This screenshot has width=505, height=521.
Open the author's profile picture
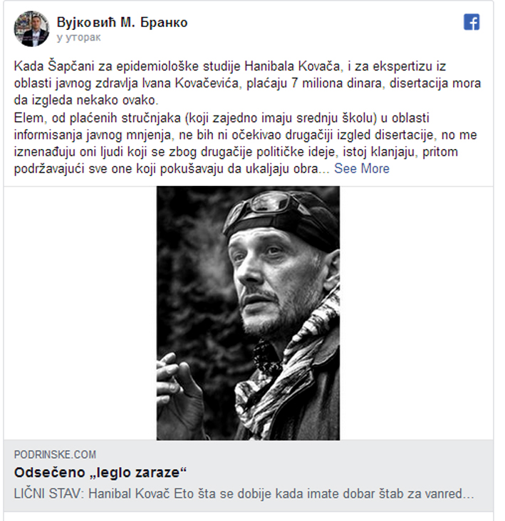tap(31, 29)
